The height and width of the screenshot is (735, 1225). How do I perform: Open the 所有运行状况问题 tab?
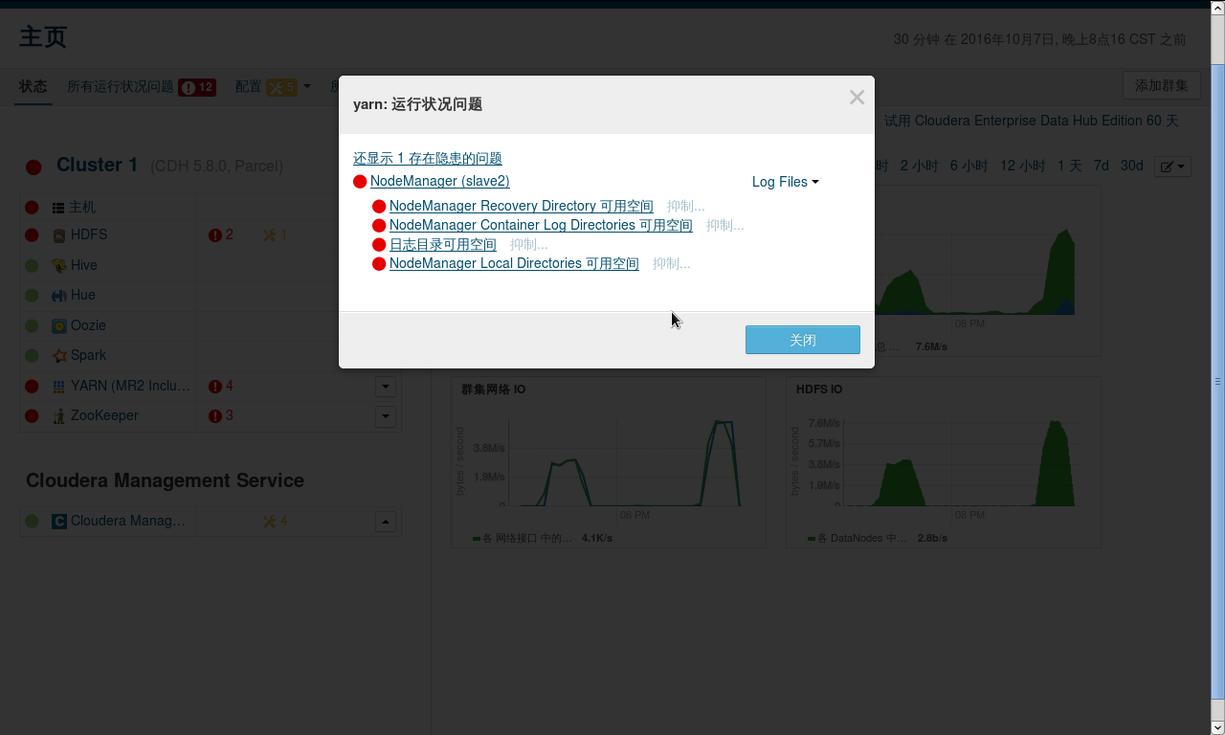click(x=121, y=86)
